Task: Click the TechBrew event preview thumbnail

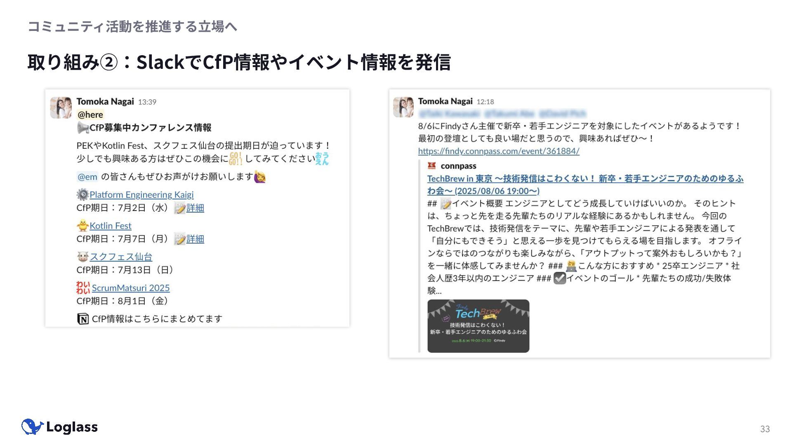Action: point(478,326)
